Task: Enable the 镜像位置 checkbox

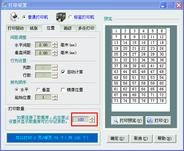Action: point(63,90)
